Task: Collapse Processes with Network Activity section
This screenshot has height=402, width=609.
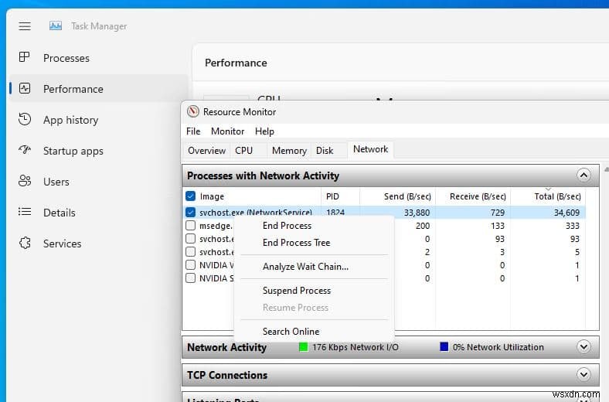Action: (x=583, y=175)
